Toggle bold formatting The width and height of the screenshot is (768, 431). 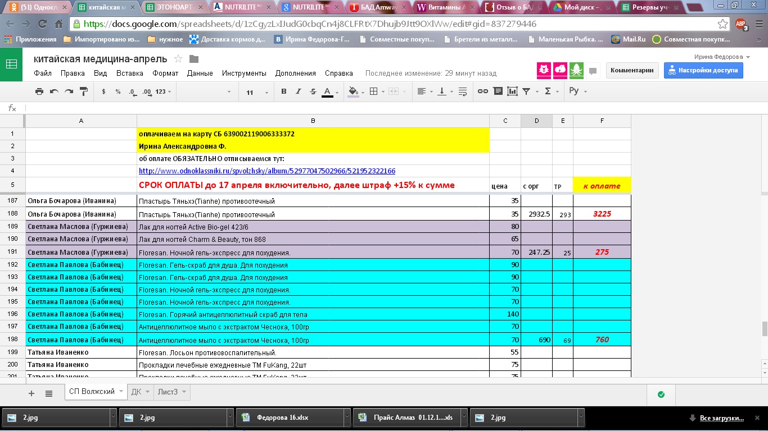(x=284, y=91)
